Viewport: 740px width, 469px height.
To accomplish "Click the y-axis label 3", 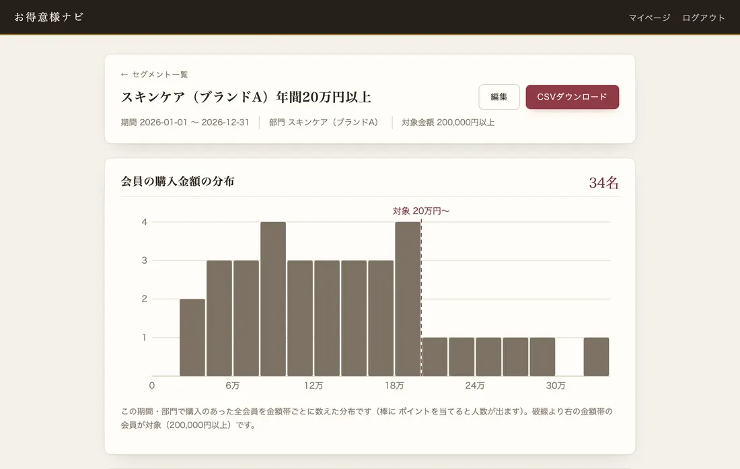I will point(145,260).
